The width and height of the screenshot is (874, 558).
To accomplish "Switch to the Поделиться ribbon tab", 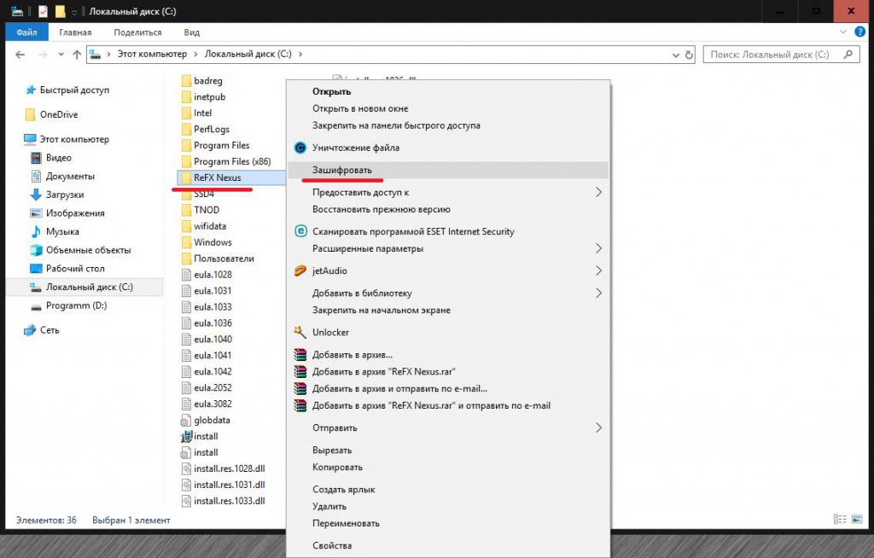I will click(x=137, y=32).
